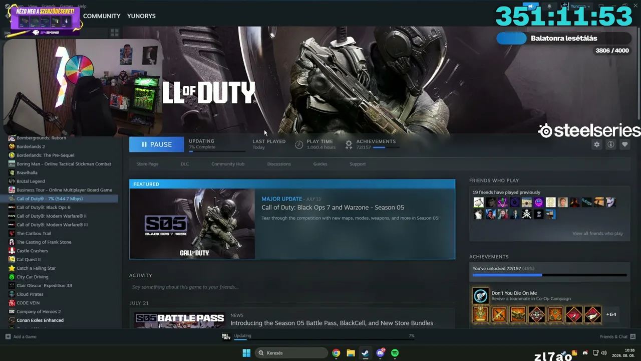Click Add a Game button
Viewport: 641px width, 361px height.
pos(21,336)
